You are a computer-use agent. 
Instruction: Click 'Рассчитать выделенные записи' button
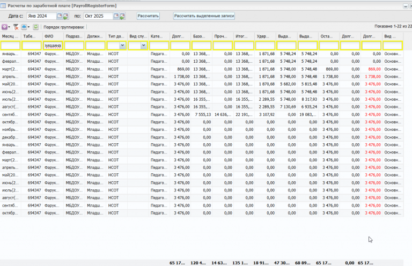pyautogui.click(x=204, y=16)
